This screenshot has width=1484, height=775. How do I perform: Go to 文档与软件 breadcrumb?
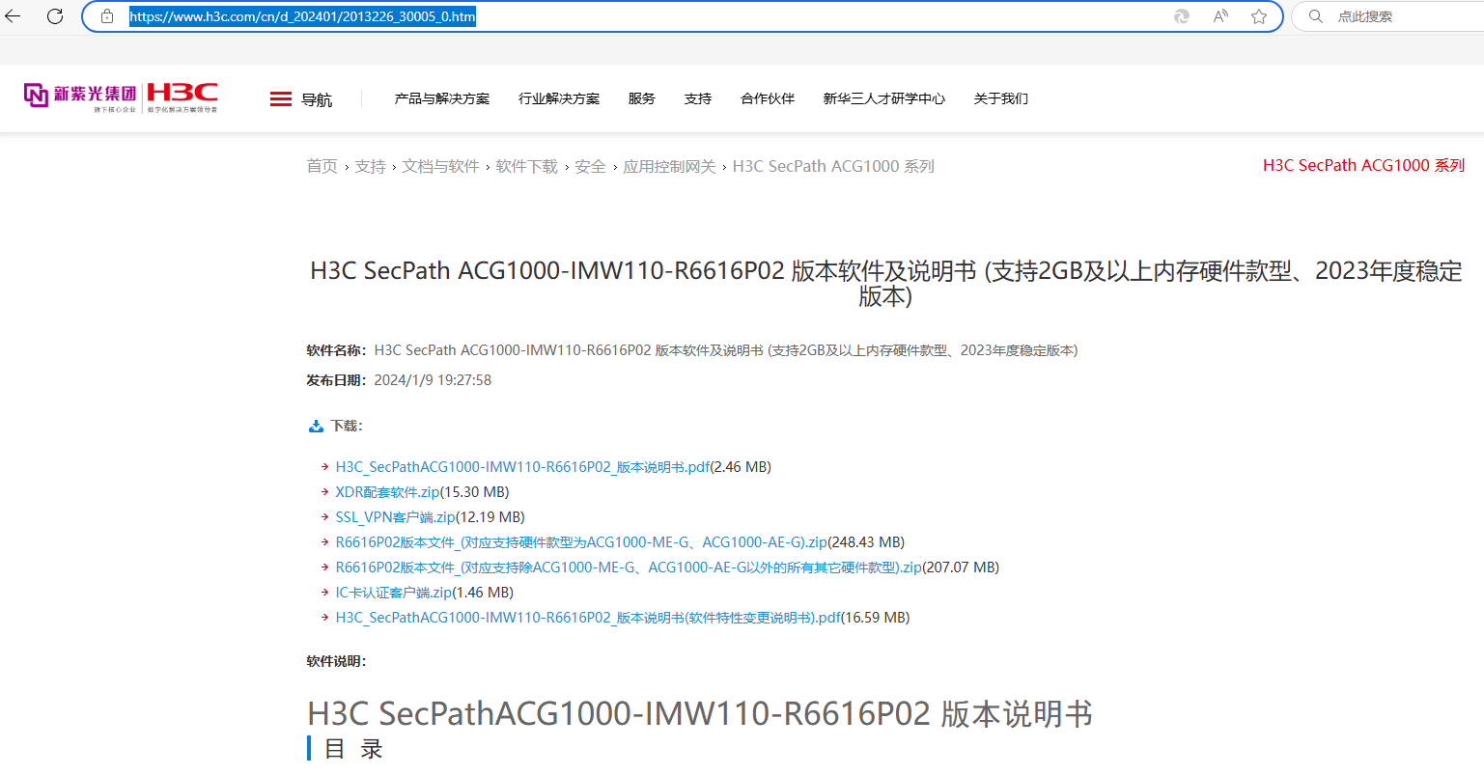[440, 166]
